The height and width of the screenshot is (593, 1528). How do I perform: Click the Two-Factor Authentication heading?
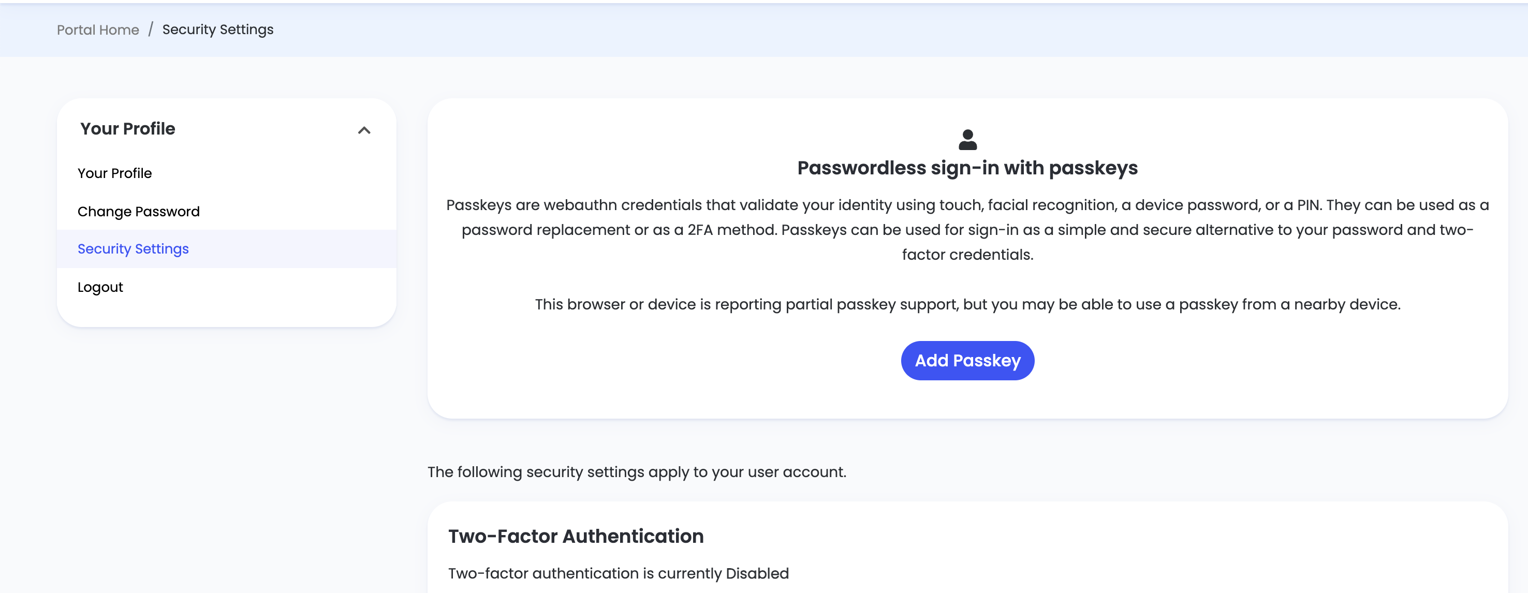[x=576, y=536]
